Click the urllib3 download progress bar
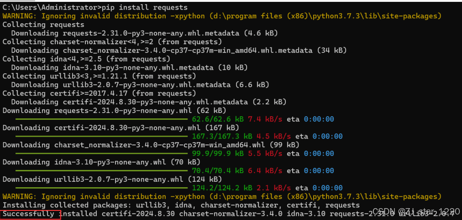The image size is (462, 220). 101,188
